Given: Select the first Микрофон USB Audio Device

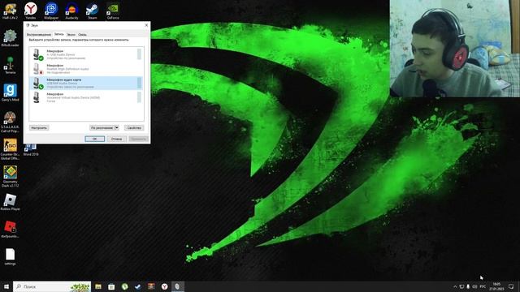Looking at the screenshot, I should tap(86, 54).
